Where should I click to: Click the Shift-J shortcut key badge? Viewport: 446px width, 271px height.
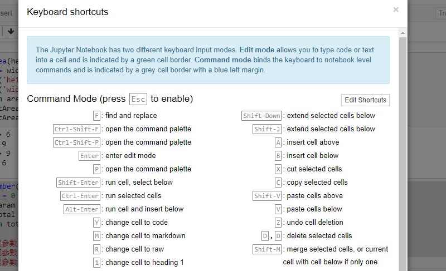[x=267, y=129]
